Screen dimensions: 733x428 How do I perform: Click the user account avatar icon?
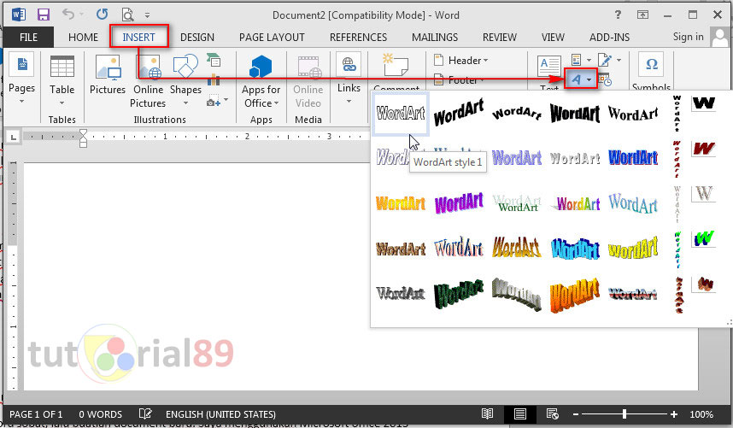(x=719, y=37)
